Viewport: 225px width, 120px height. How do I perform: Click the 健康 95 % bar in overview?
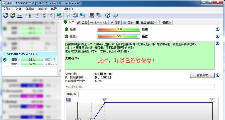[119, 36]
